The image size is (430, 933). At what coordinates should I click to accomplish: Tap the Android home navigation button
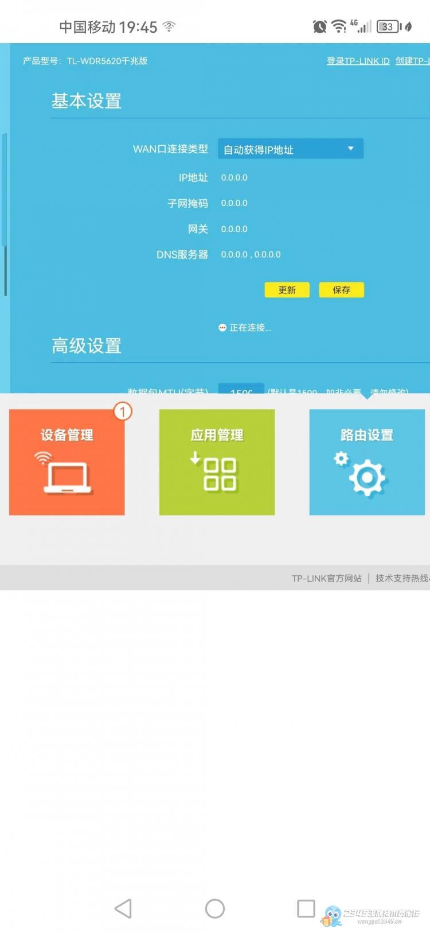(215, 908)
